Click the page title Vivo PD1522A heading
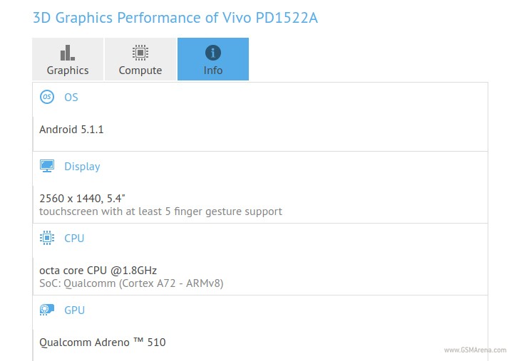The height and width of the screenshot is (361, 519). [x=175, y=18]
